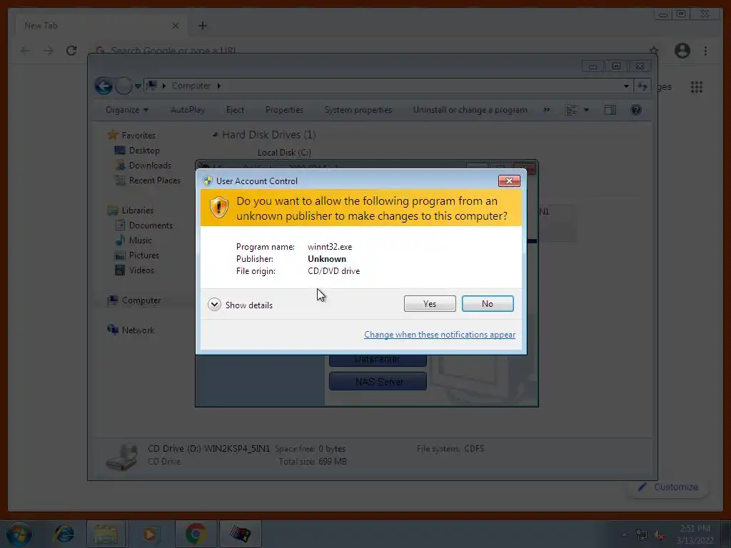Close the User Account Control dialog
Screen dimensions: 731x548
click(508, 181)
